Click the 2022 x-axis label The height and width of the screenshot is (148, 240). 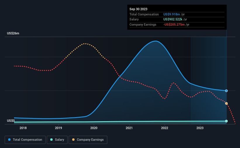(165, 128)
